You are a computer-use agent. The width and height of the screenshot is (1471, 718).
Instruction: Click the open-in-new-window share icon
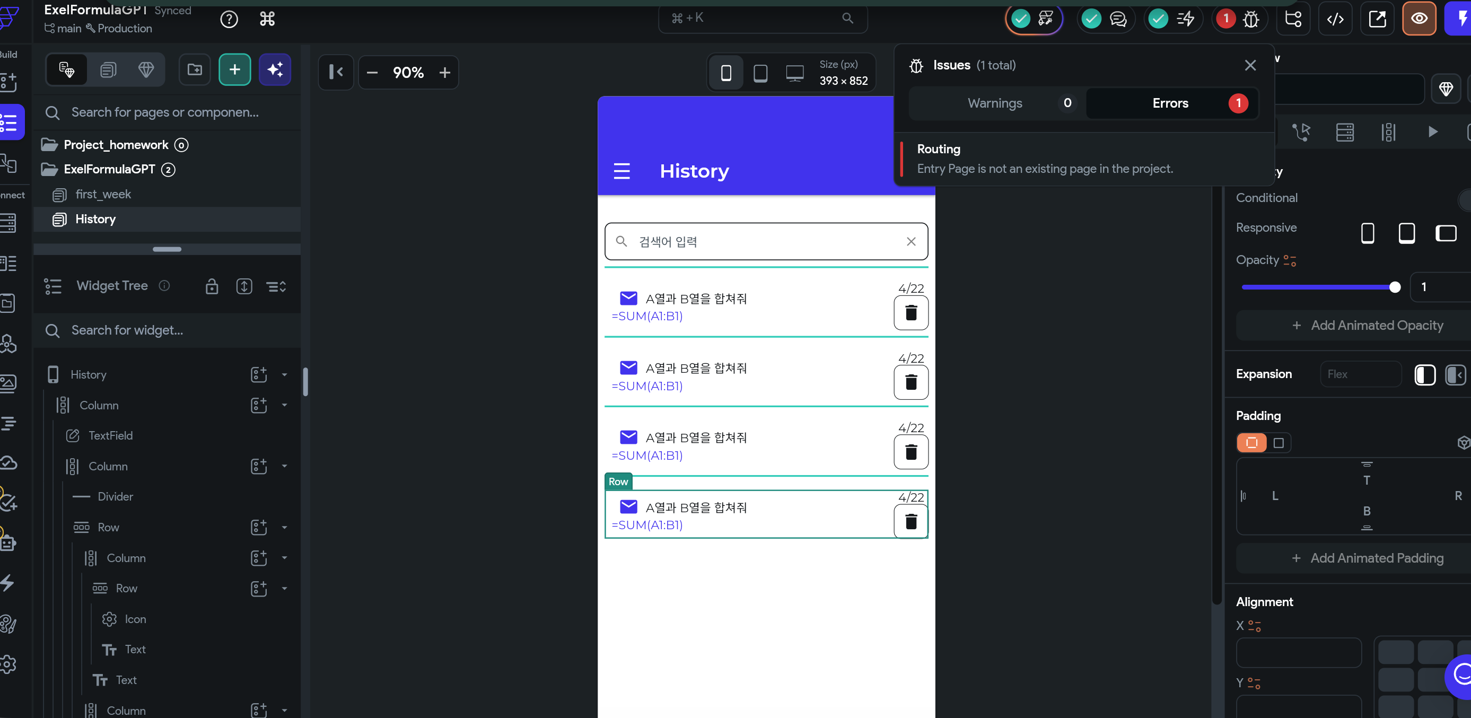(x=1377, y=20)
